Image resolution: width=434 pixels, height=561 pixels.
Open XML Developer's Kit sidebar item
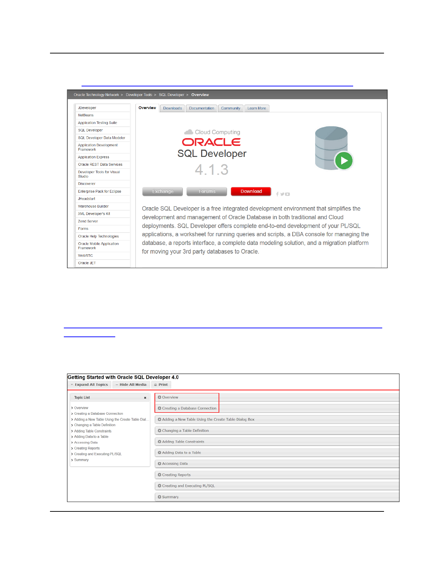[x=102, y=214]
